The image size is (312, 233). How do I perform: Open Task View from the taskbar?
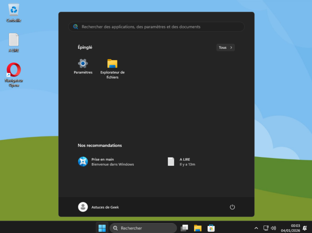click(x=184, y=228)
